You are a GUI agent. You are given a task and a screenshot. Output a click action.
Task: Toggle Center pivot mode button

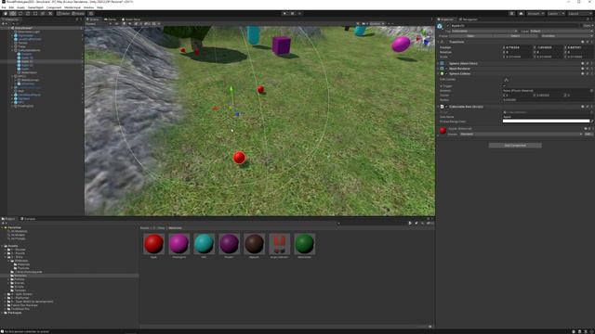coord(64,14)
